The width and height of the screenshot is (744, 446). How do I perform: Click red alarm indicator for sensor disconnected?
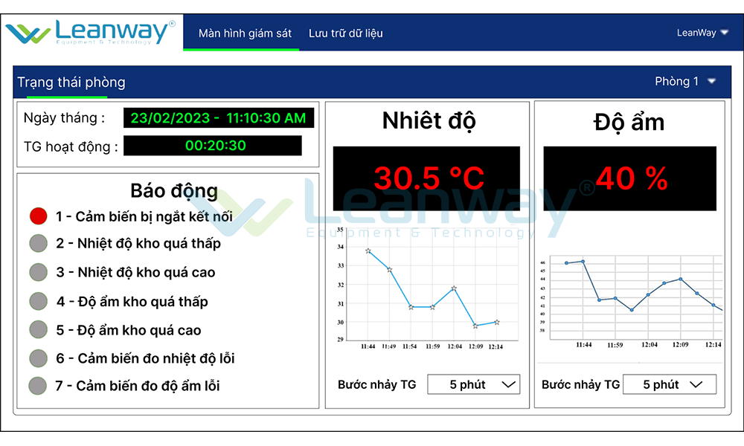click(39, 216)
